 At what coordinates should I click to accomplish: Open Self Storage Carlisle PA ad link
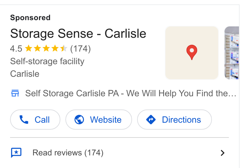pyautogui.click(x=131, y=93)
